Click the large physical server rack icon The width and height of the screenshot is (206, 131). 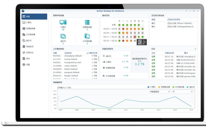87,22
